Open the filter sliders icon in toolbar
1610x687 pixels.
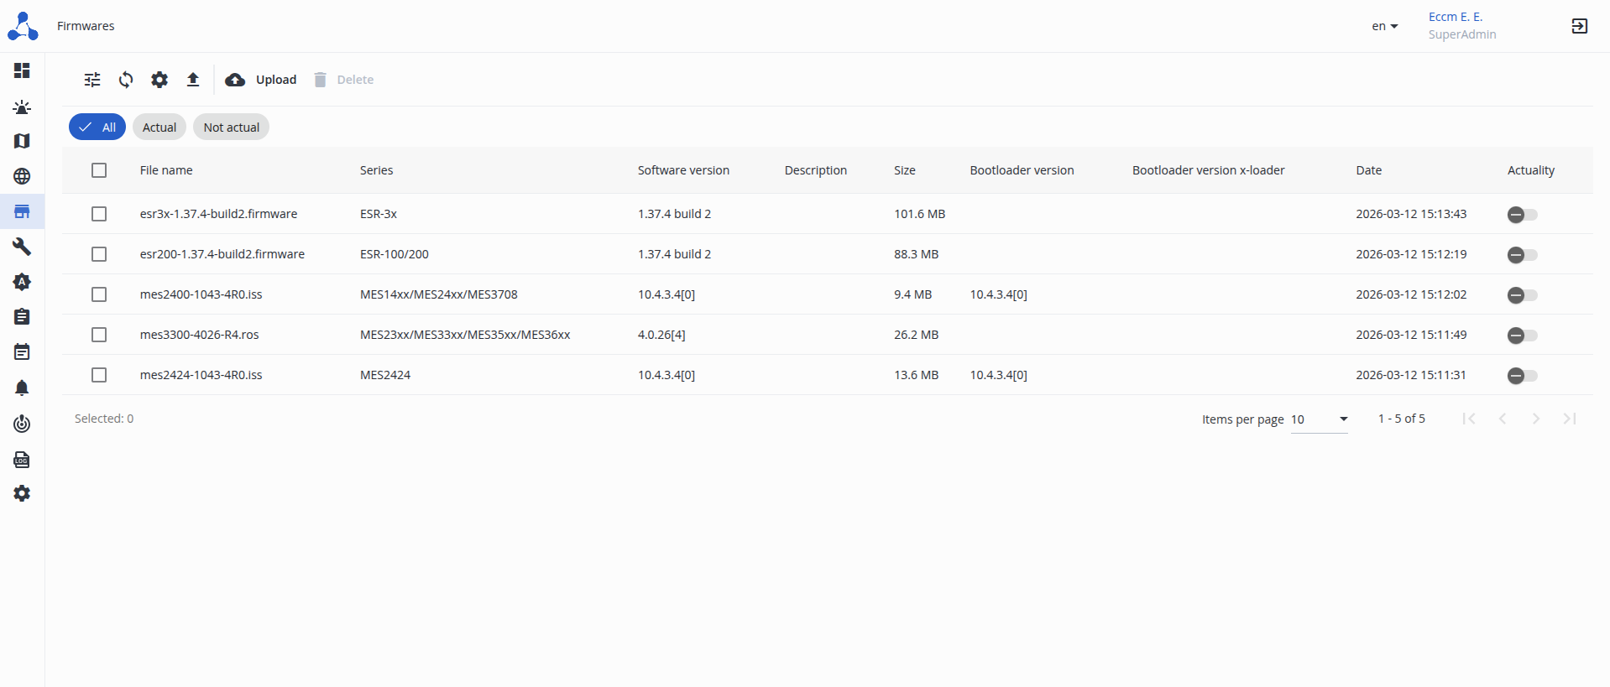point(92,80)
